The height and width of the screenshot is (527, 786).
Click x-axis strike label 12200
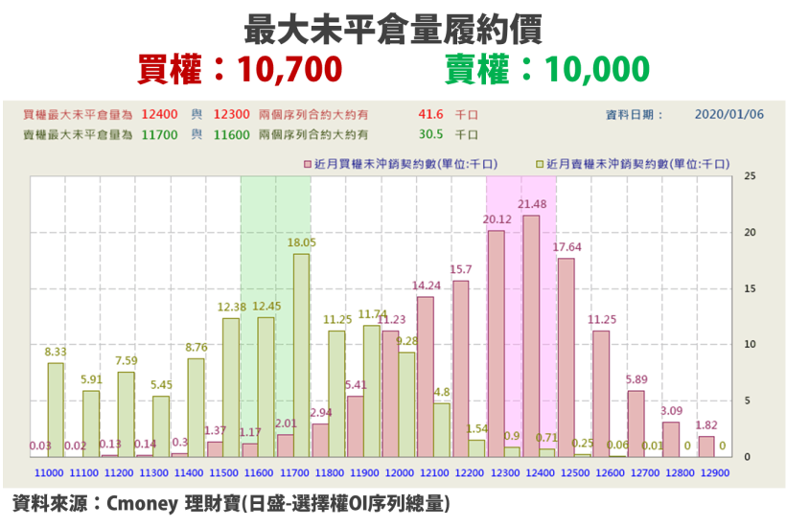470,473
